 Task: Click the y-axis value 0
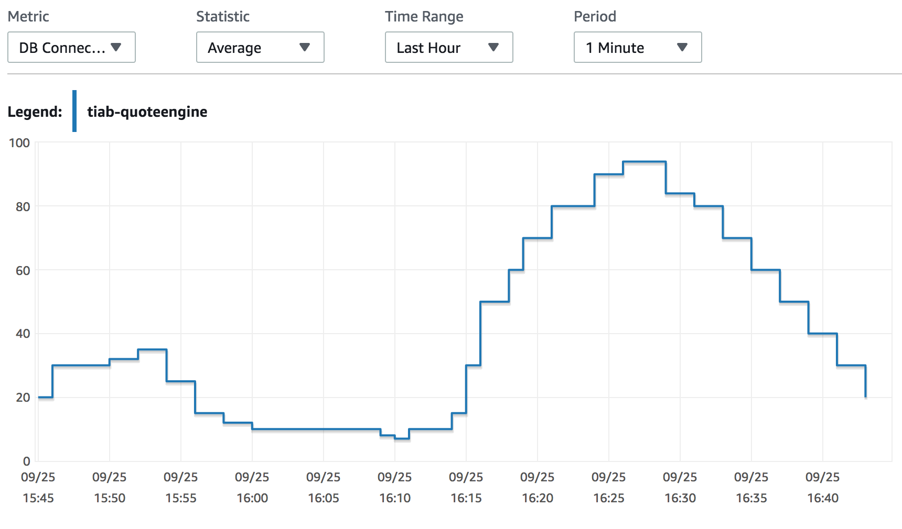(x=27, y=461)
